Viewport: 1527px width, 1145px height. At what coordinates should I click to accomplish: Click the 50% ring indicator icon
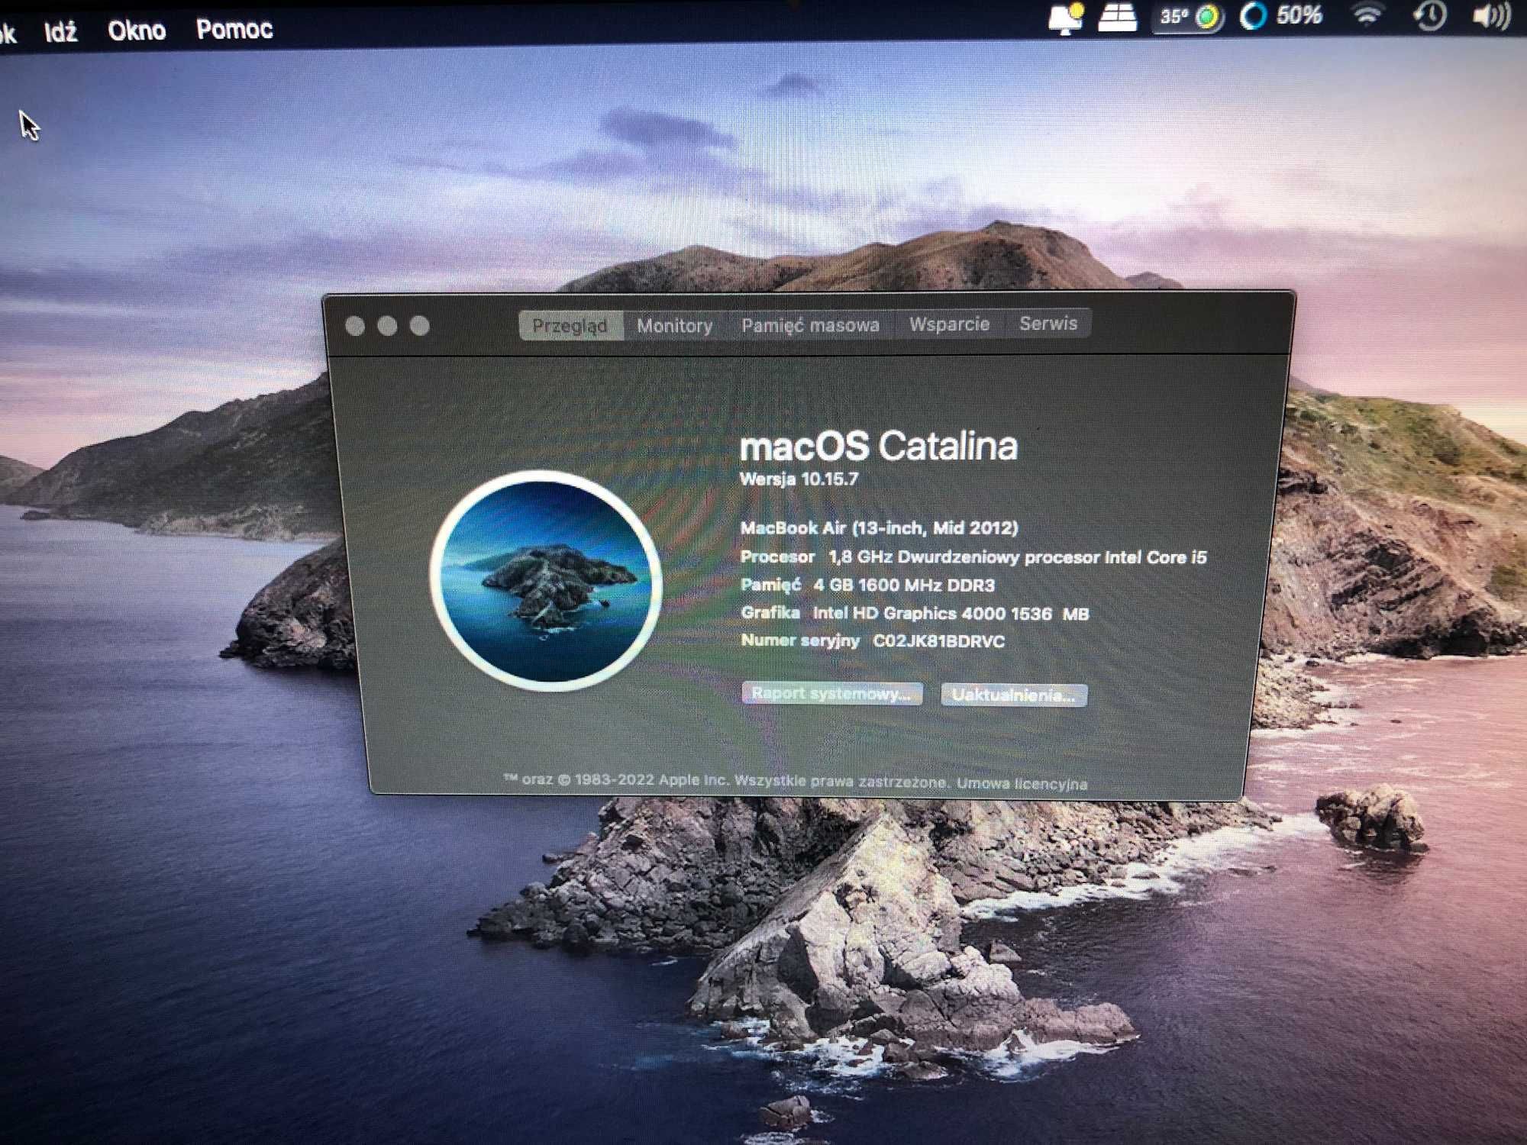pyautogui.click(x=1281, y=15)
